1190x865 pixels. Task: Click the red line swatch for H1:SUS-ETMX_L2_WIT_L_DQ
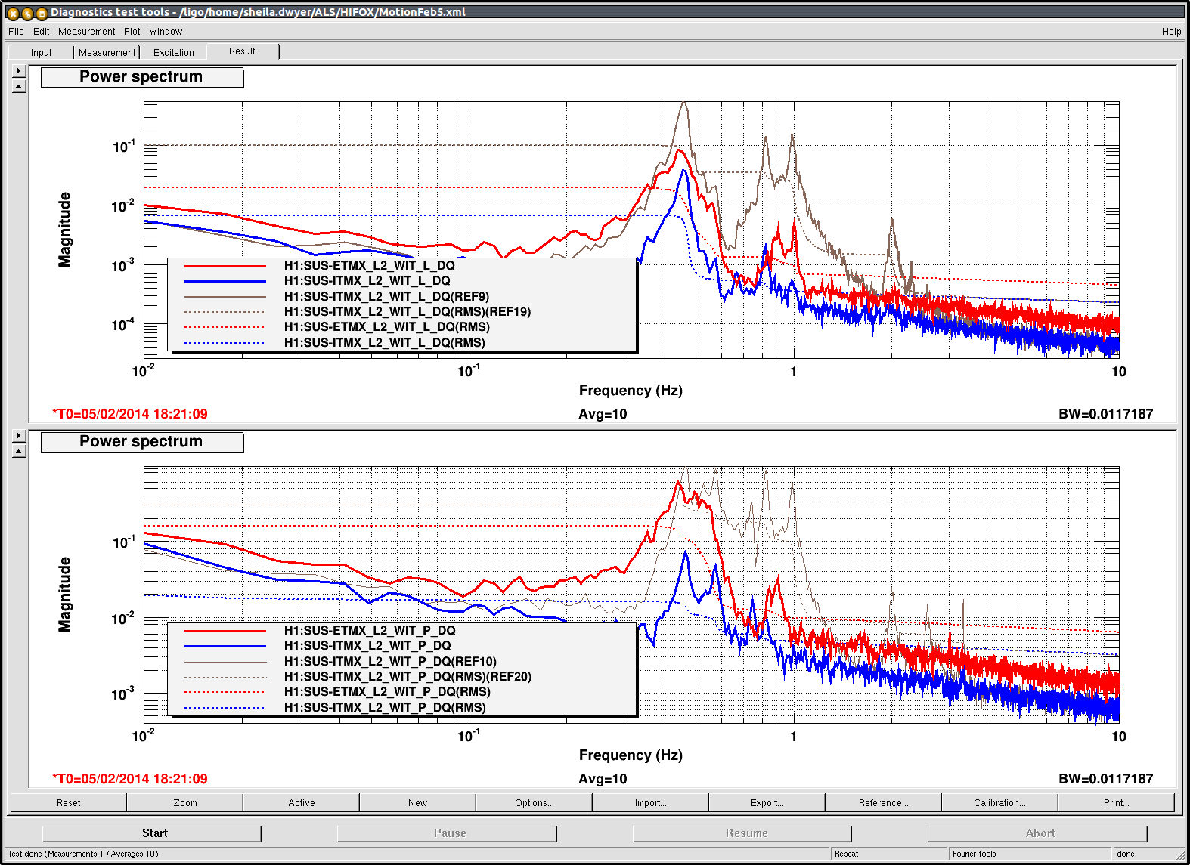(x=225, y=266)
